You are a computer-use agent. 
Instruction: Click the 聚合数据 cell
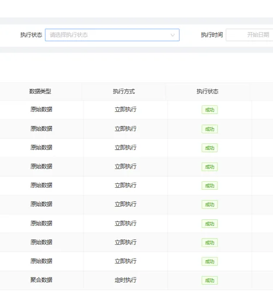pos(41,280)
